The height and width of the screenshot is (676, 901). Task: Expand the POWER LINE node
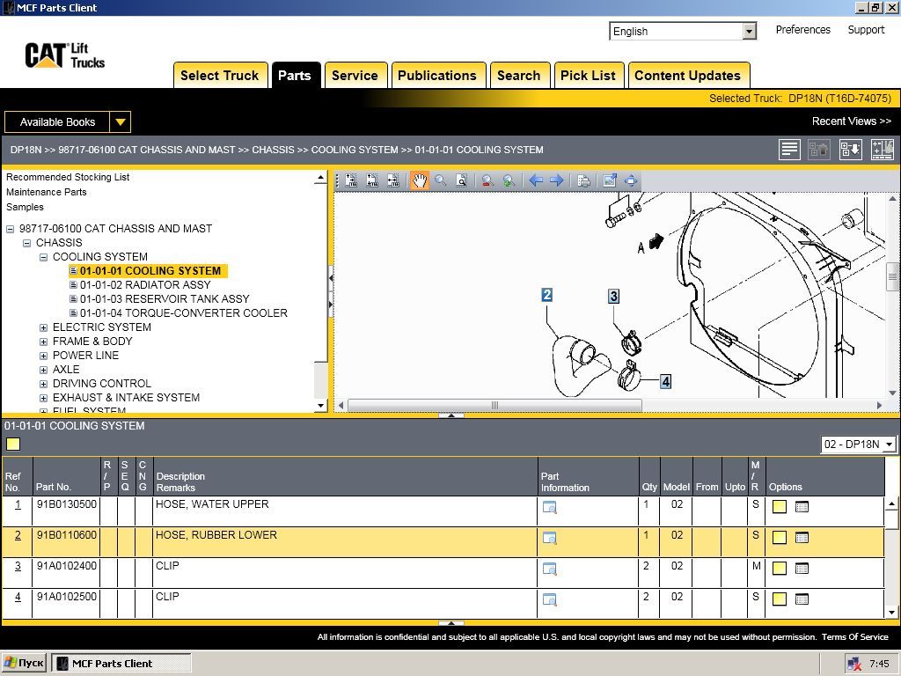point(43,356)
